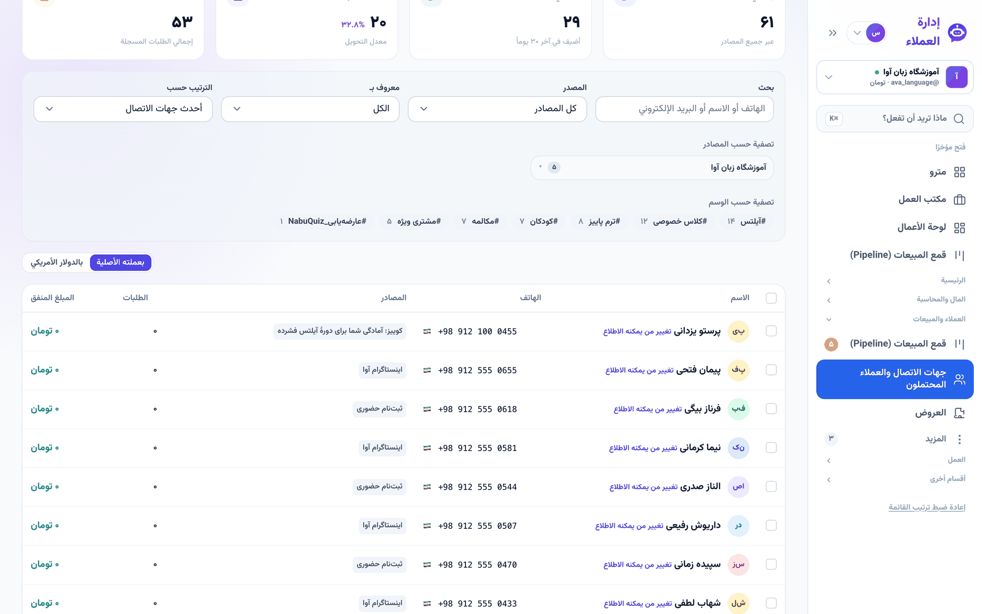
Task: Check the row checkbox for فرناز بیگی
Action: pos(771,409)
